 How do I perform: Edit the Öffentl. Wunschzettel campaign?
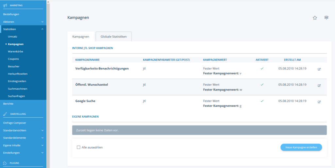(319, 85)
